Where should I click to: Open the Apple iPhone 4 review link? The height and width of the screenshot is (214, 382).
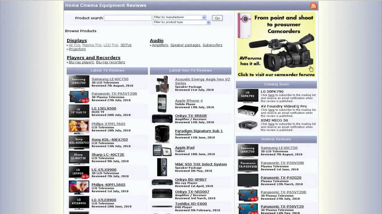[x=189, y=101]
